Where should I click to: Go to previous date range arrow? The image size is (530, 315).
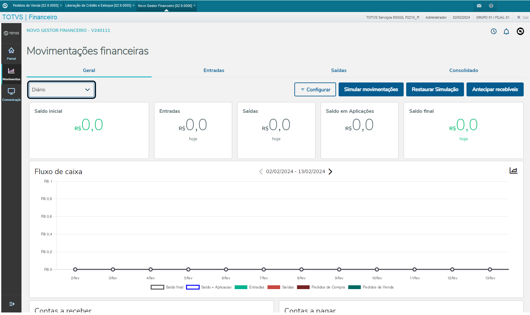tap(261, 172)
